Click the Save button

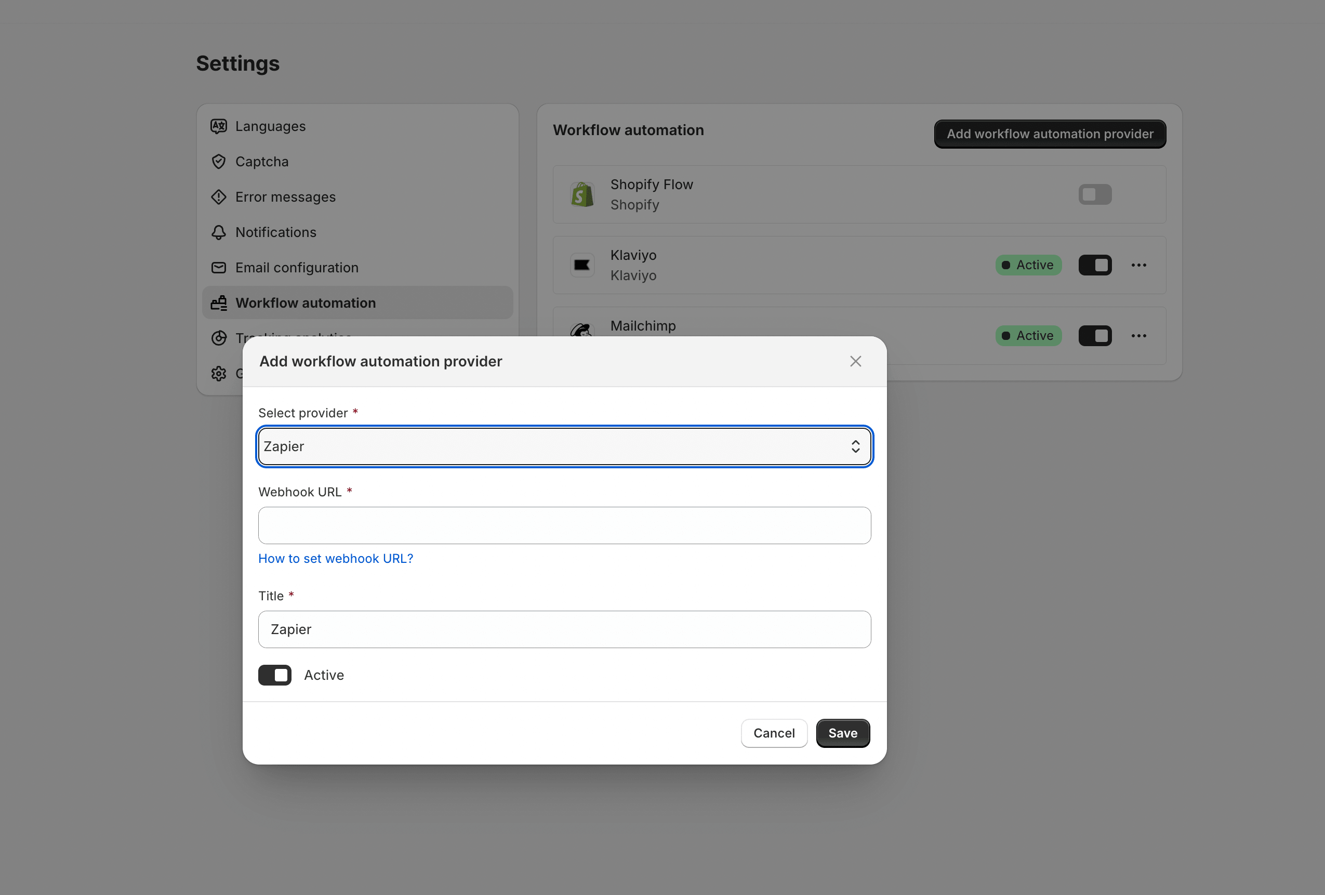coord(843,733)
